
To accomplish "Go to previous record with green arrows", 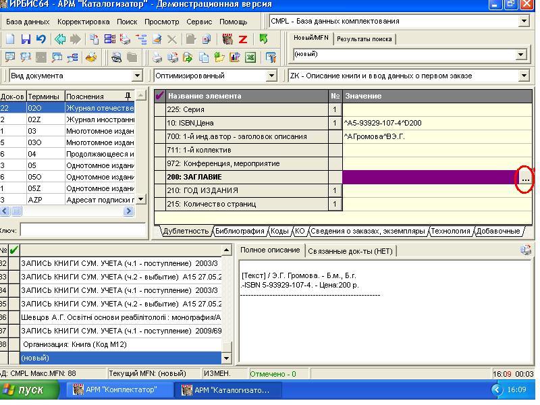I will tap(60, 40).
